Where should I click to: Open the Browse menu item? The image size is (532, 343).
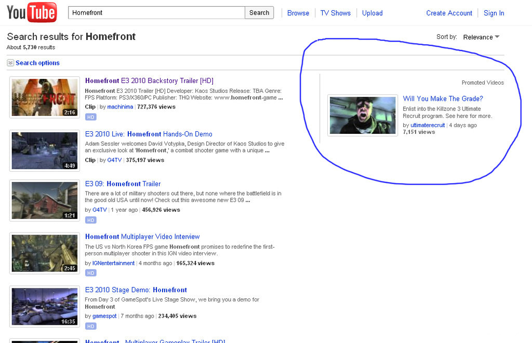[x=298, y=13]
